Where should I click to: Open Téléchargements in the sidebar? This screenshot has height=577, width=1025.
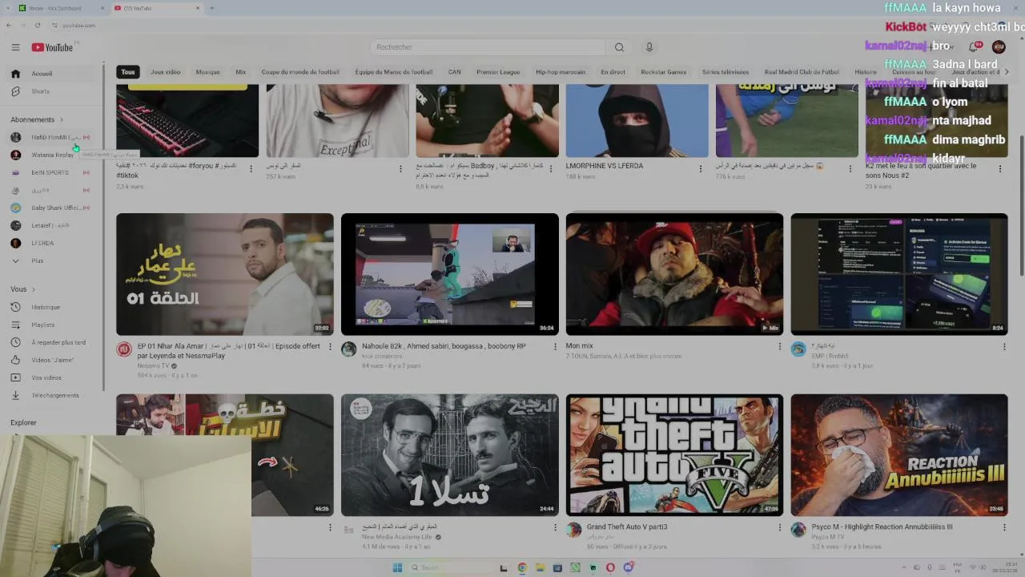(x=53, y=395)
